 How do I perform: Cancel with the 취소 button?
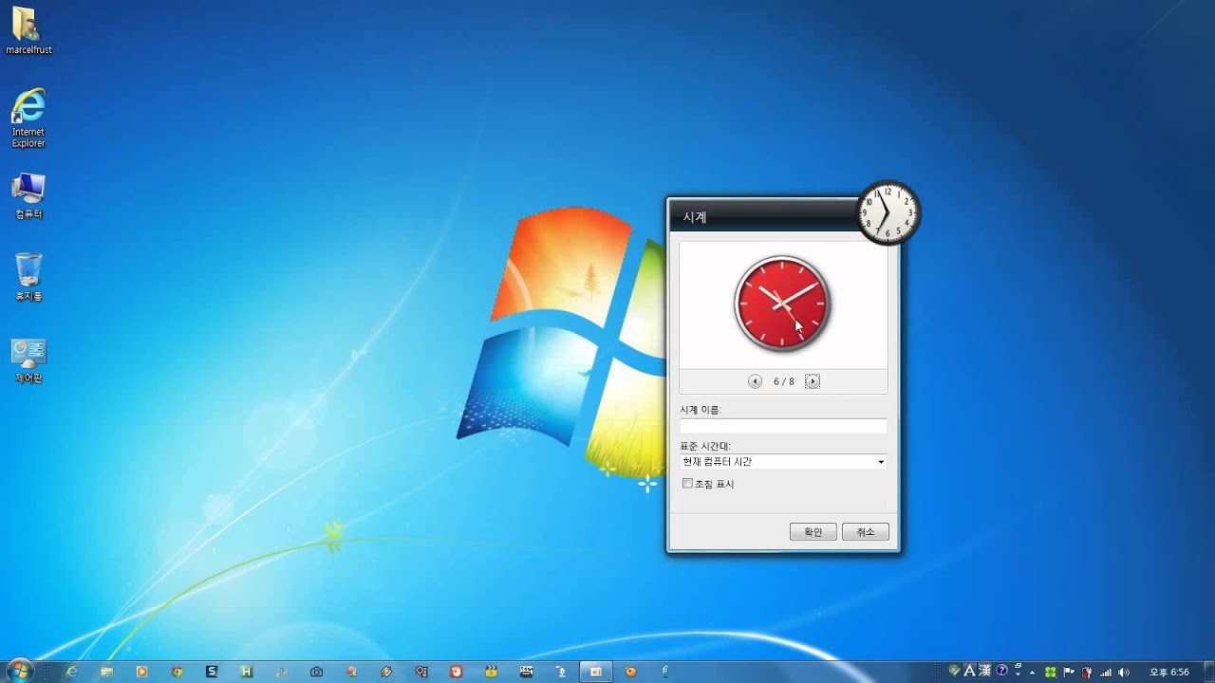[866, 532]
